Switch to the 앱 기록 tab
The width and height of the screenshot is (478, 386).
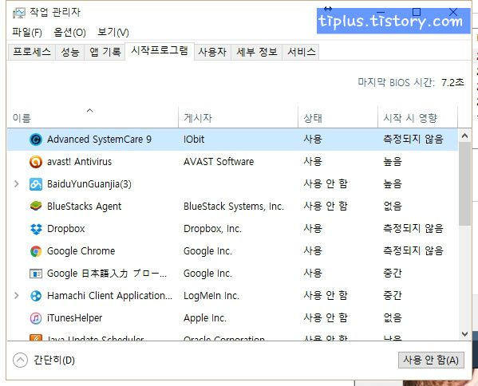tap(105, 52)
